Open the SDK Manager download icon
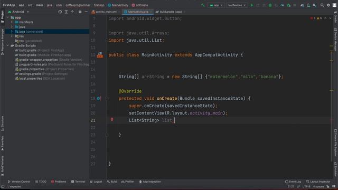338x190 pixels. pyautogui.click(x=315, y=5)
